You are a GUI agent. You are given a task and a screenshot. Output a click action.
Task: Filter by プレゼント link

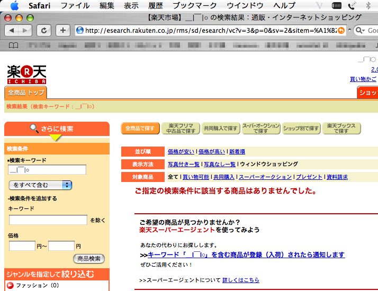pyautogui.click(x=309, y=177)
